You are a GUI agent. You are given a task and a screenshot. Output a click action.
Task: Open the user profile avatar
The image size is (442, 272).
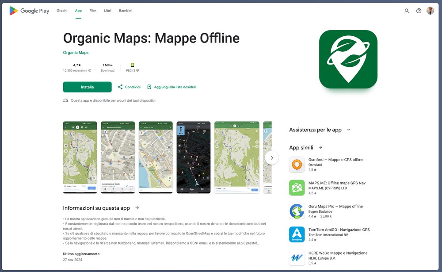point(430,11)
